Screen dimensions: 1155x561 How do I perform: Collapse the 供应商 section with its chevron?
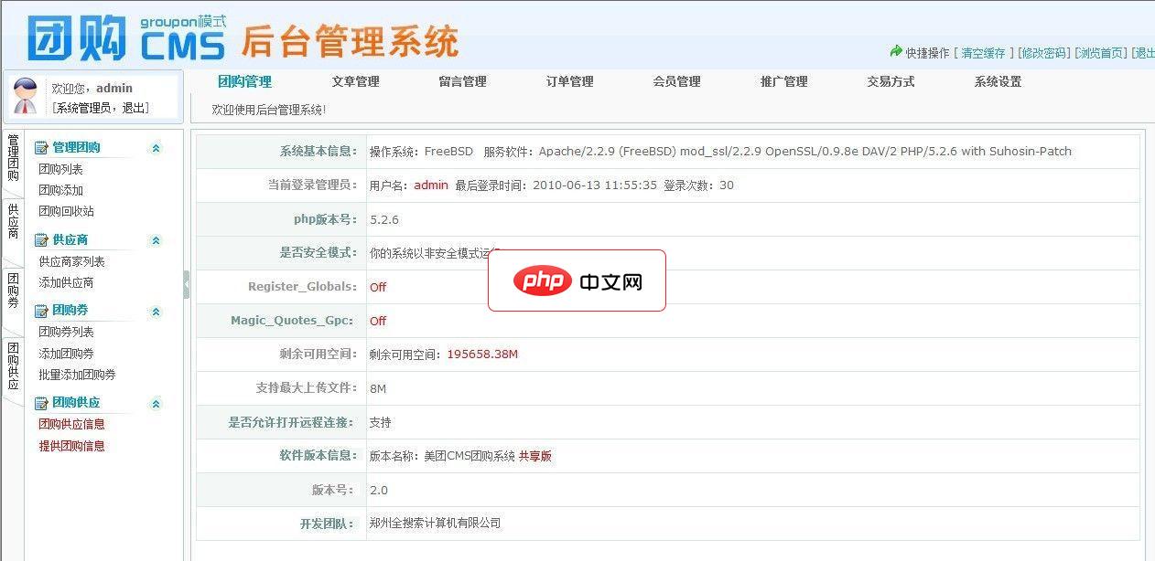156,238
